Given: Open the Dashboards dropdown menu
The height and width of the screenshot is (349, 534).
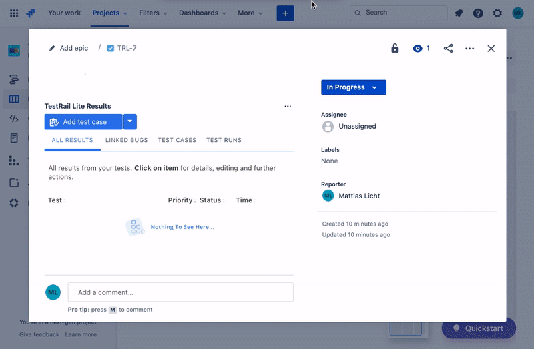Looking at the screenshot, I should point(202,13).
